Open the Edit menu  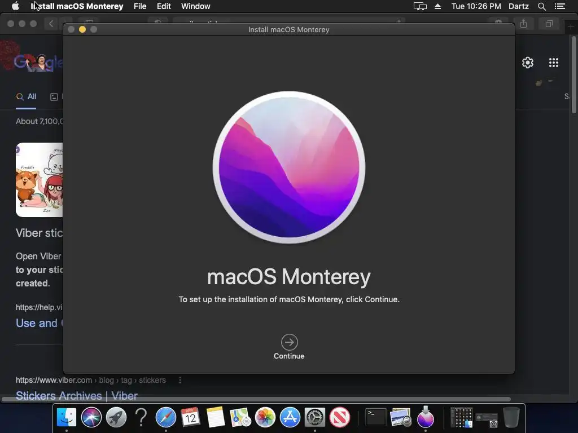[164, 6]
